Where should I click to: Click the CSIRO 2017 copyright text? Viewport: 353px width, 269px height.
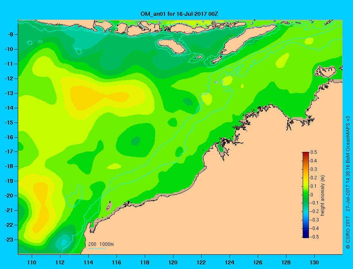(348, 233)
